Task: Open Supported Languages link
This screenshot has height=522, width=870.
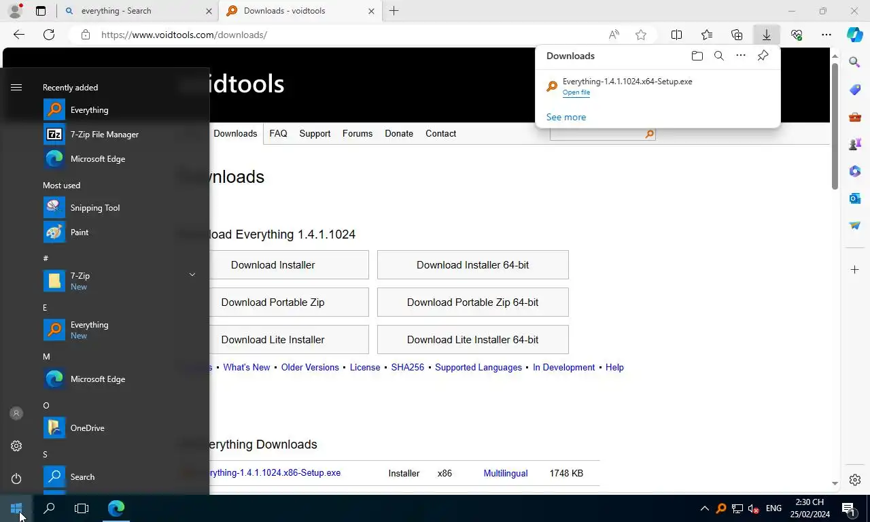Action: 478,367
